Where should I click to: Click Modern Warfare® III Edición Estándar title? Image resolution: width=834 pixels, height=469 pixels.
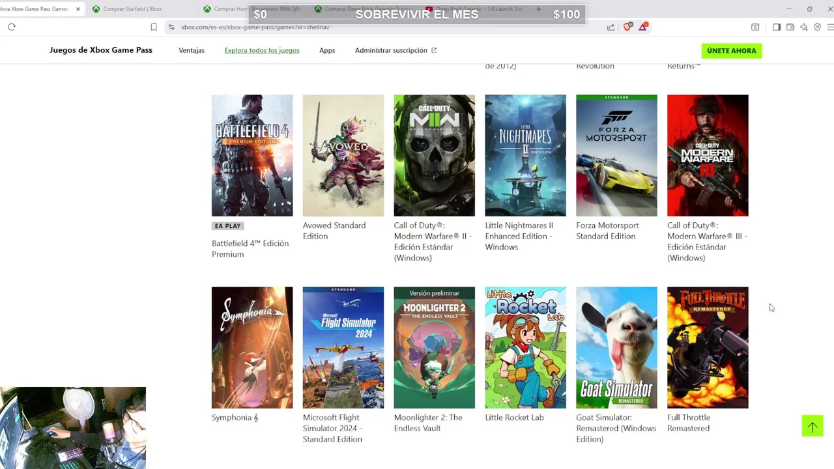tap(707, 242)
